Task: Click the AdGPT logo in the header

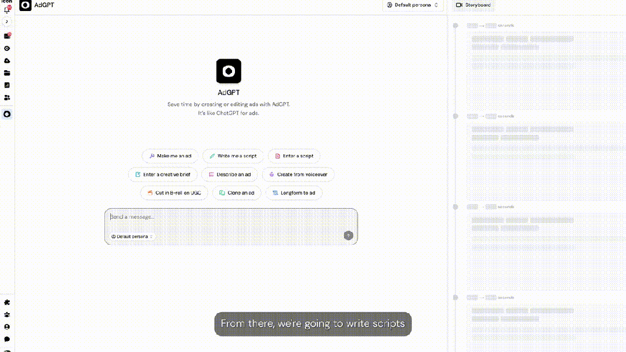Action: pos(25,5)
